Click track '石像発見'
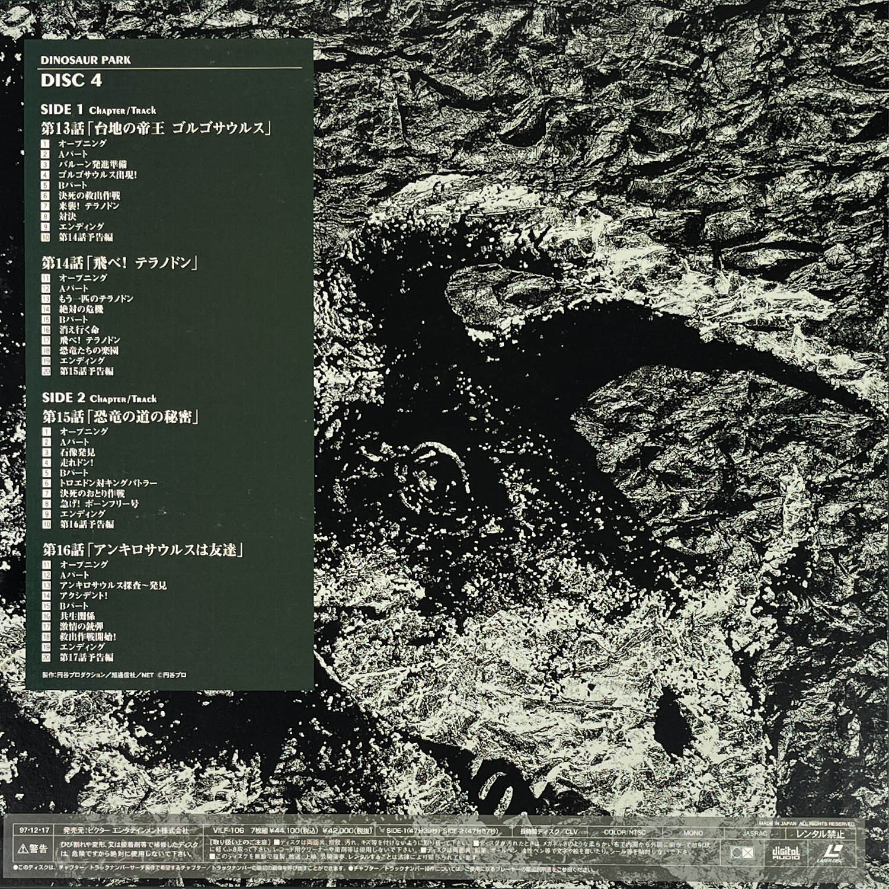 tap(78, 452)
